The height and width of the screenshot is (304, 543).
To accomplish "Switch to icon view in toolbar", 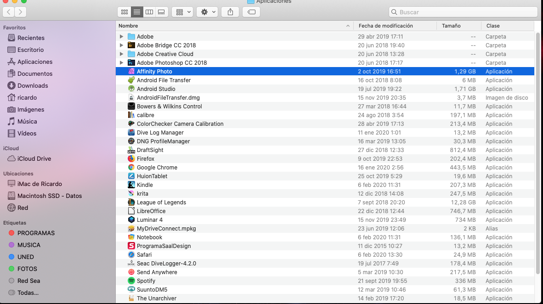I will pos(124,12).
